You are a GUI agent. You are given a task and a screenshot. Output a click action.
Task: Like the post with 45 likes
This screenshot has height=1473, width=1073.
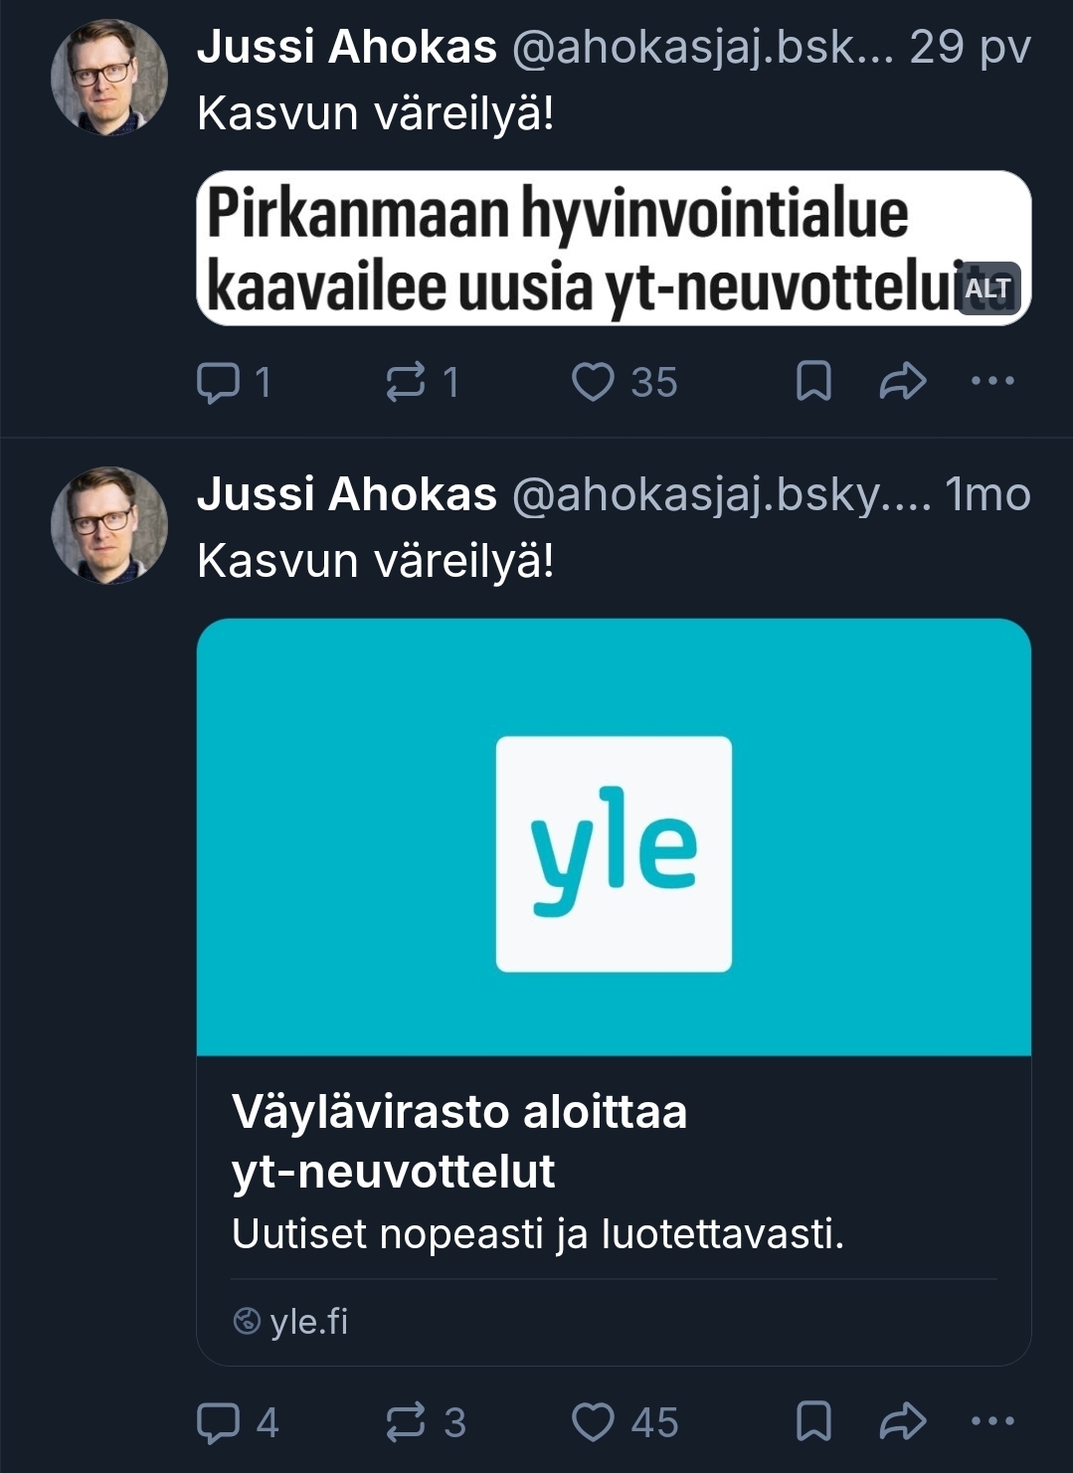pos(594,1422)
